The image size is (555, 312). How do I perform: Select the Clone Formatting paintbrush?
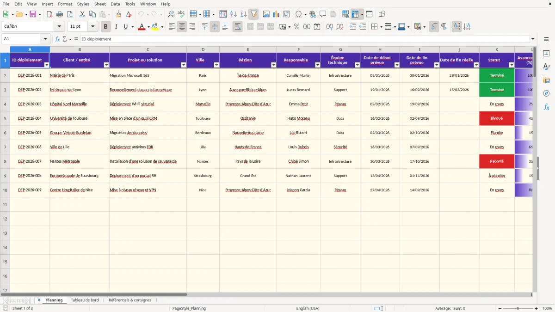(x=118, y=14)
